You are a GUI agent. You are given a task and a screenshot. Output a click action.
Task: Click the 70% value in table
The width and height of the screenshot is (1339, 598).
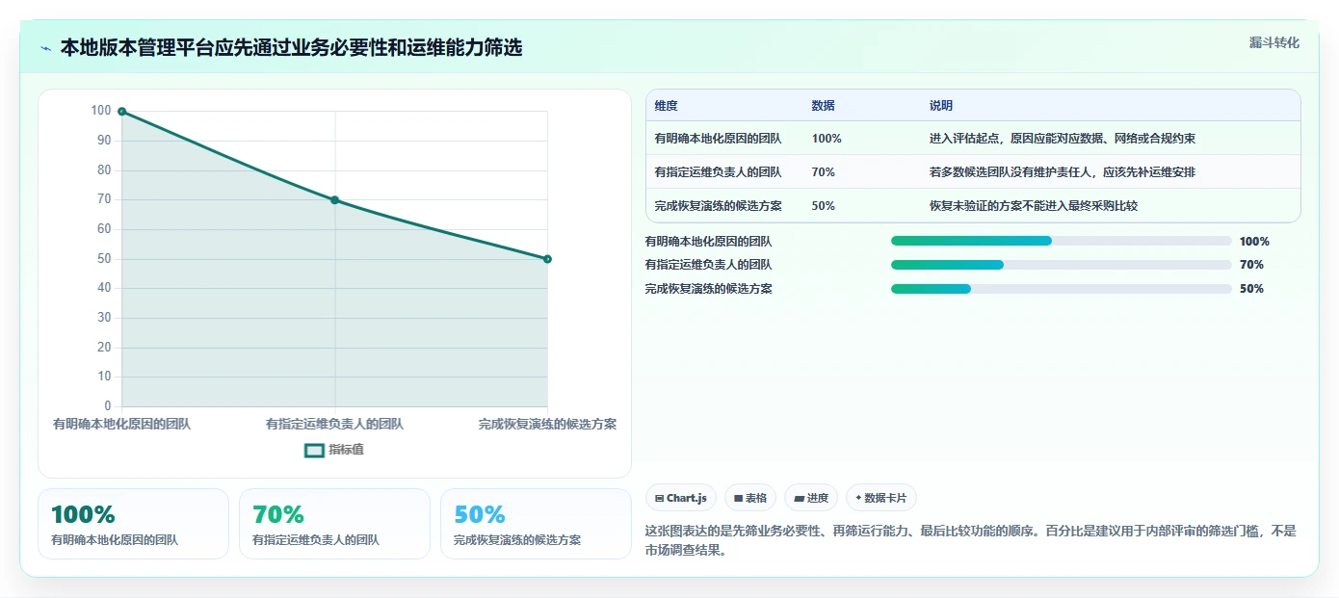824,172
